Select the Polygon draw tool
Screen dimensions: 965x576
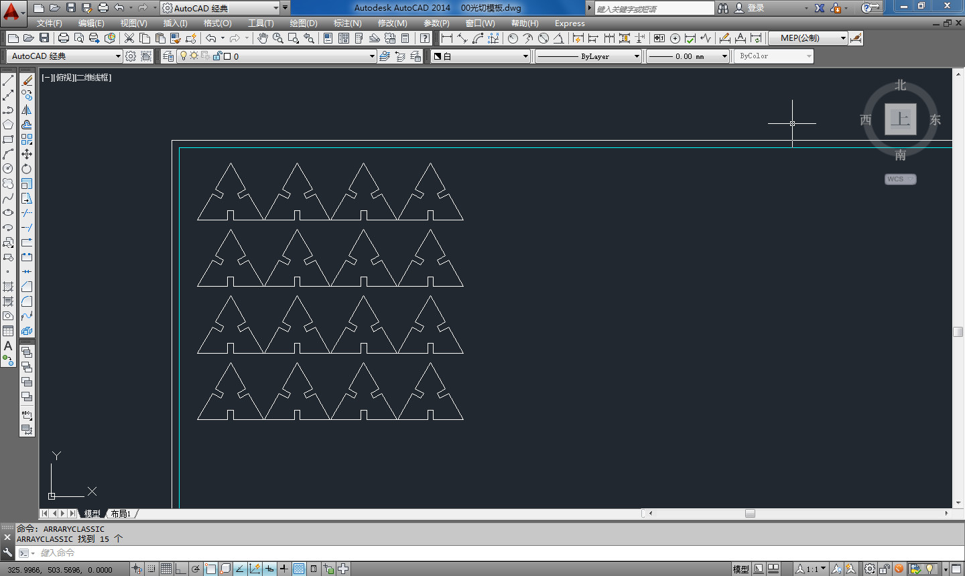click(x=8, y=125)
